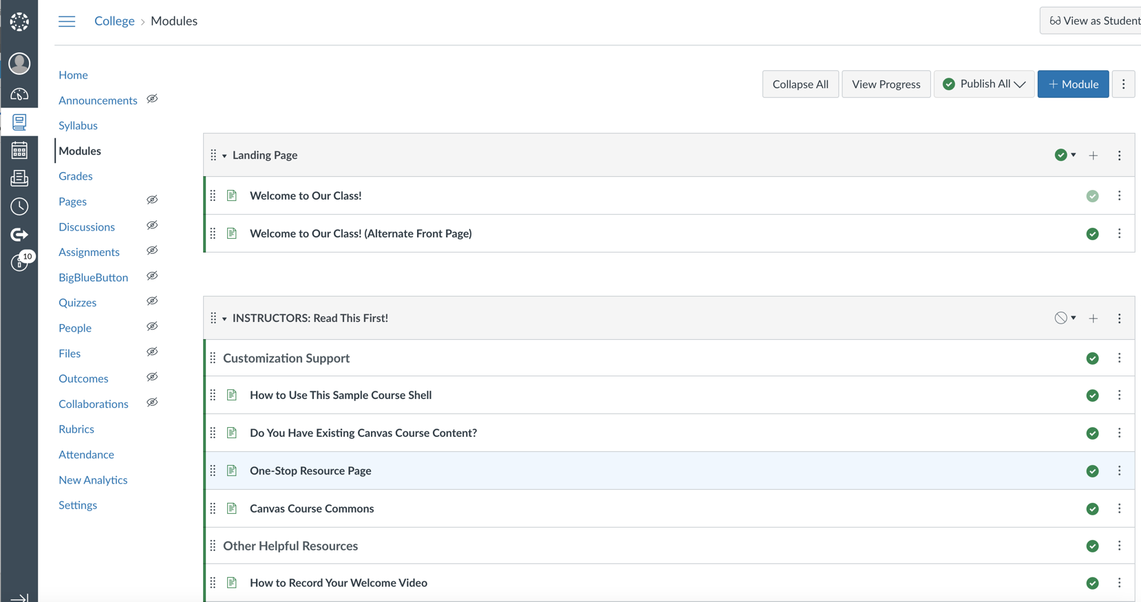This screenshot has height=602, width=1141.
Task: Open How to Record Your Welcome Video page
Action: pos(339,583)
